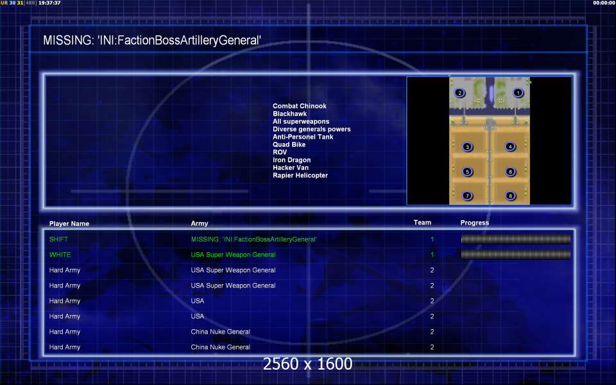
Task: Click the 'Anti-Personel Tank' entry
Action: click(x=303, y=137)
